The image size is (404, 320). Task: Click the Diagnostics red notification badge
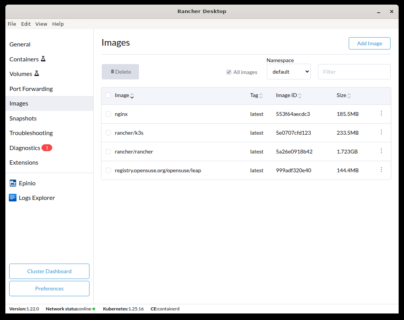click(x=47, y=148)
